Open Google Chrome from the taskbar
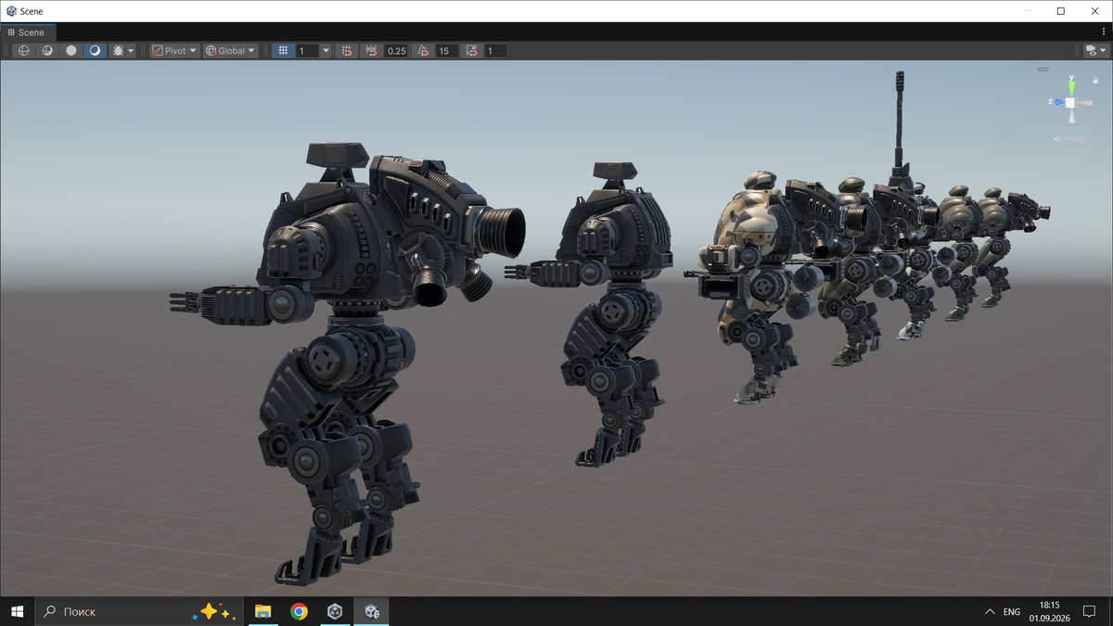This screenshot has height=626, width=1113. click(x=299, y=611)
